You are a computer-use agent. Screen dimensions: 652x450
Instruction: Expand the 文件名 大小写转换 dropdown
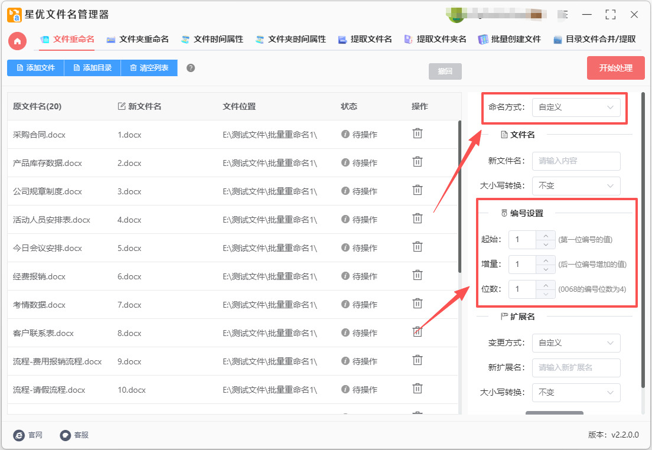click(x=576, y=186)
